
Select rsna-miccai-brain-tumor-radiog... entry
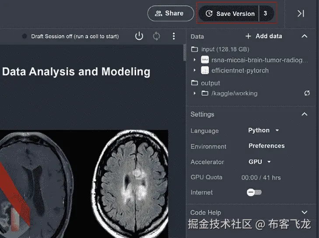pyautogui.click(x=259, y=60)
